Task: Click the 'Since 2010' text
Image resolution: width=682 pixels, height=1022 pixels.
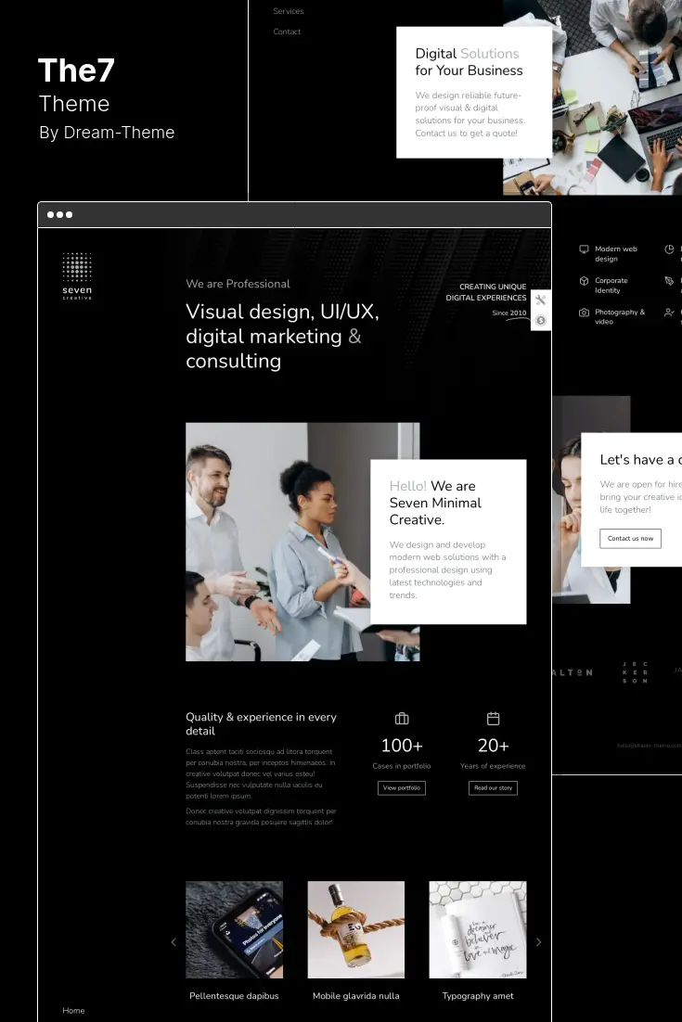Action: coord(509,313)
